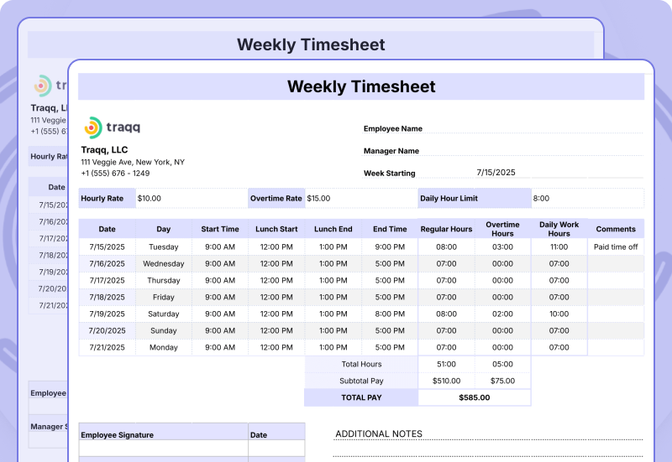
Task: Click the phone number +1 (555) 676 - 1249
Action: pyautogui.click(x=115, y=174)
